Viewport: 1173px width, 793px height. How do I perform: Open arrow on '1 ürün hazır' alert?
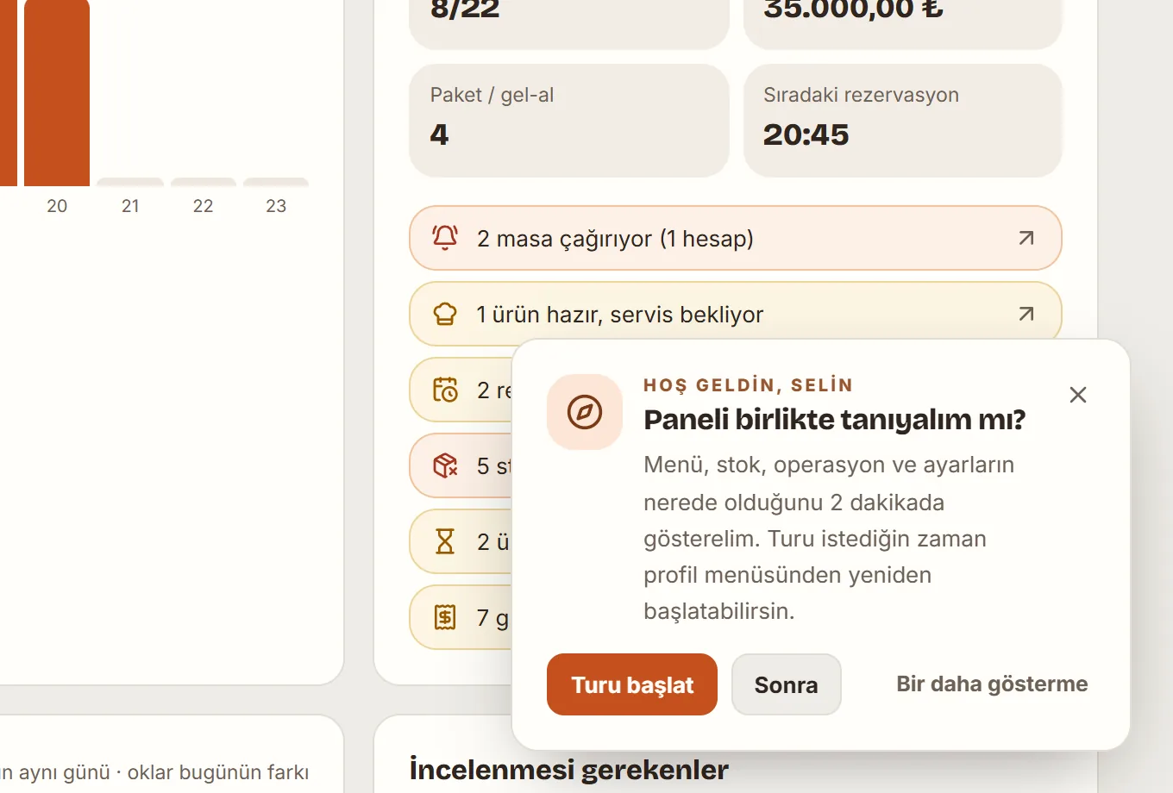(1026, 314)
